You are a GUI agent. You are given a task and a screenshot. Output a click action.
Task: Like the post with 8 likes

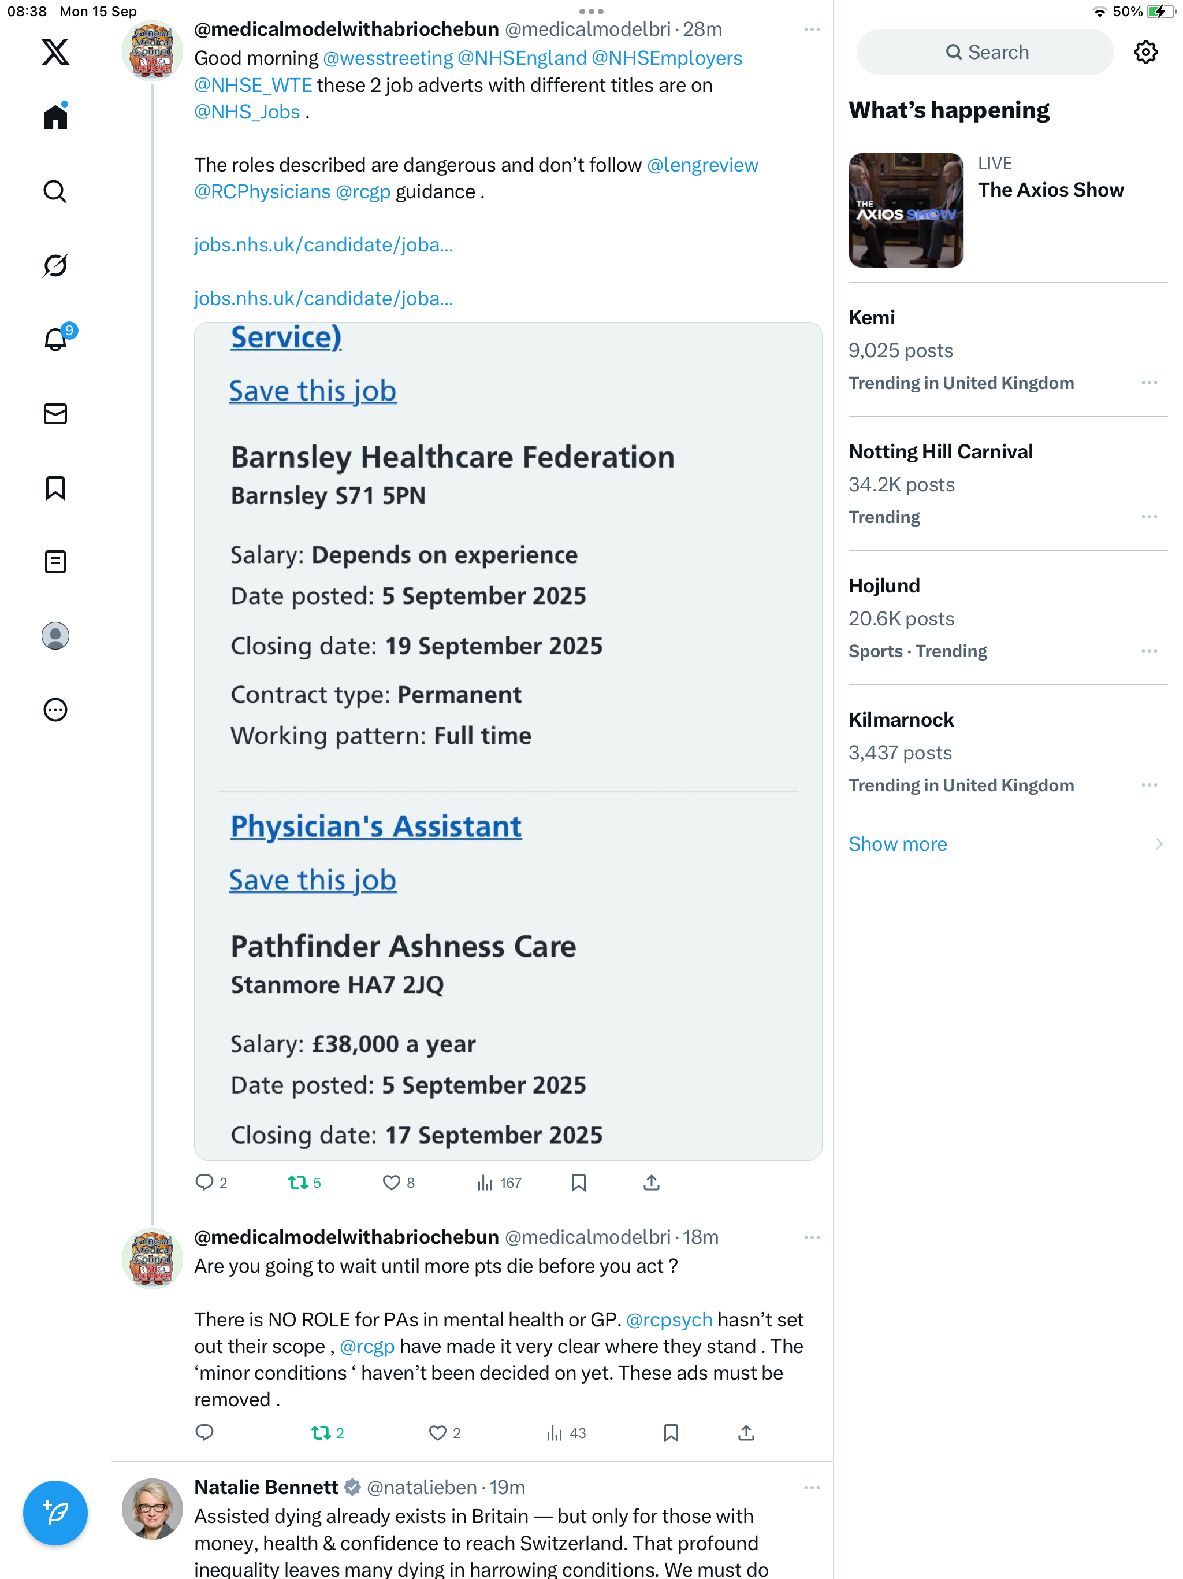tap(391, 1183)
